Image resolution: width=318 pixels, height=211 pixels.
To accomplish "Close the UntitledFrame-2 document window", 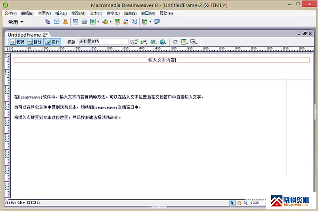I will point(310,34).
